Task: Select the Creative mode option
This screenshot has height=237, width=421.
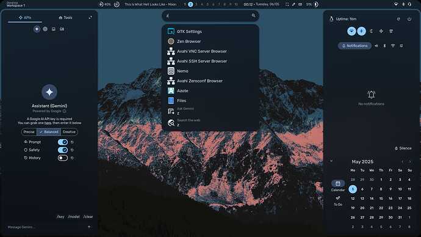Action: pyautogui.click(x=69, y=132)
